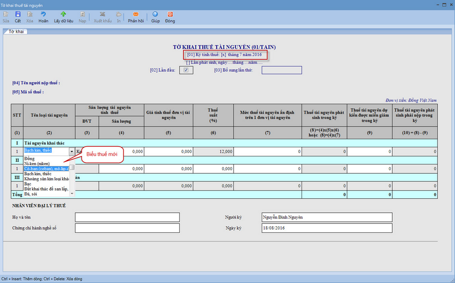Click column (9) cell in section I row
The height and width of the screenshot is (283, 455).
coord(370,151)
